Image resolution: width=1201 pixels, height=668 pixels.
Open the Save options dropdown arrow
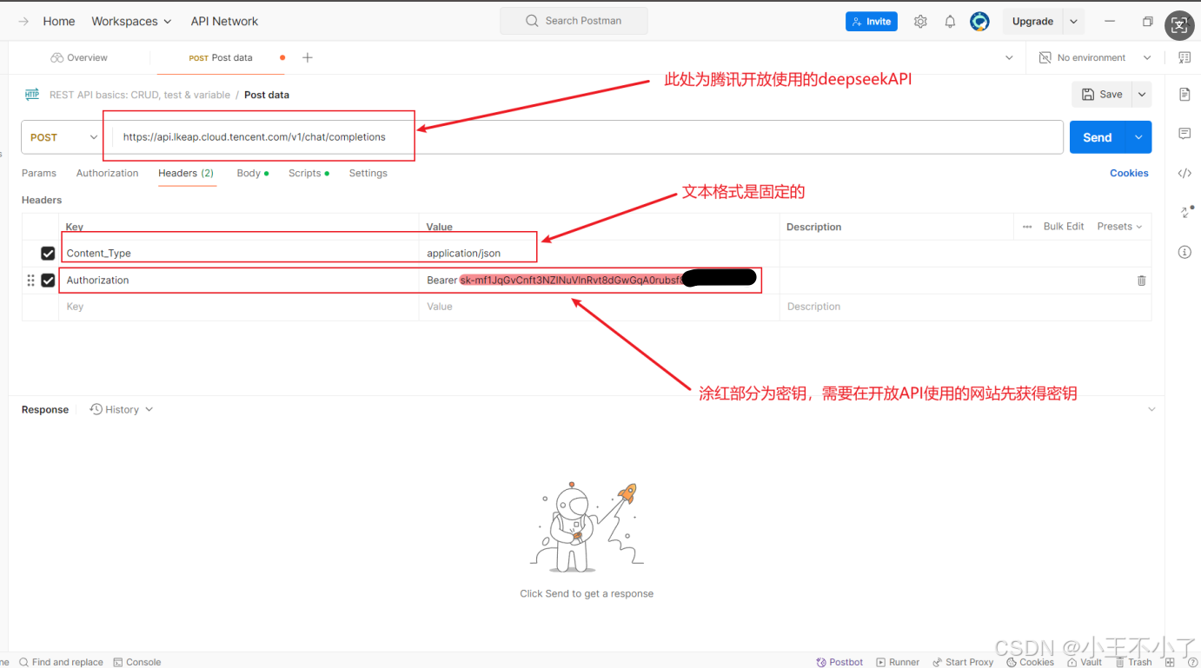click(x=1142, y=95)
